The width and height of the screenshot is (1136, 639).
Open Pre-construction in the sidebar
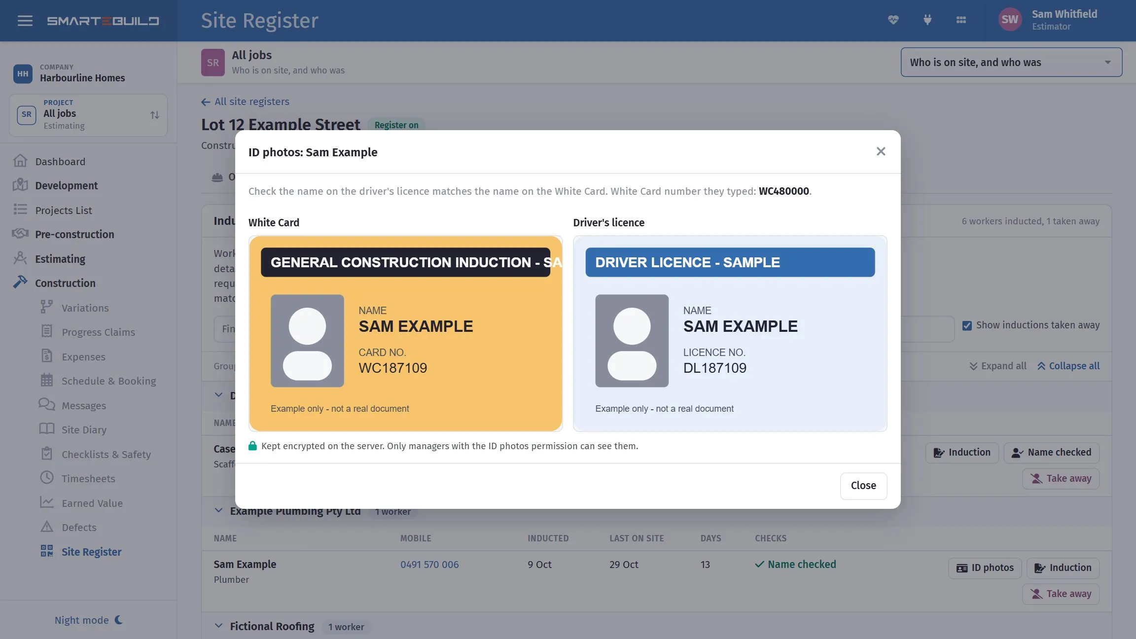(x=74, y=235)
